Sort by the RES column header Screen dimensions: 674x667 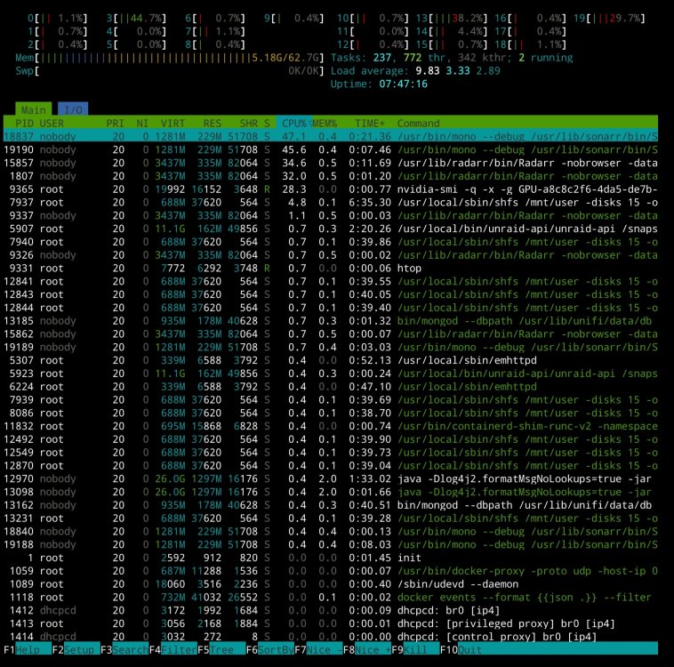coord(213,123)
